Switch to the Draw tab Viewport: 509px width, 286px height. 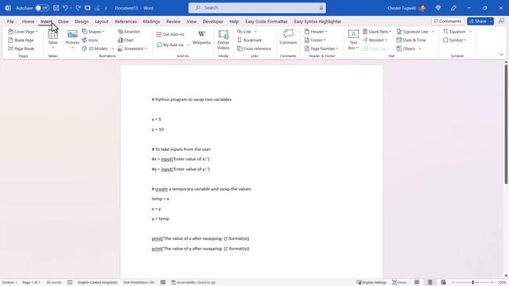[64, 21]
